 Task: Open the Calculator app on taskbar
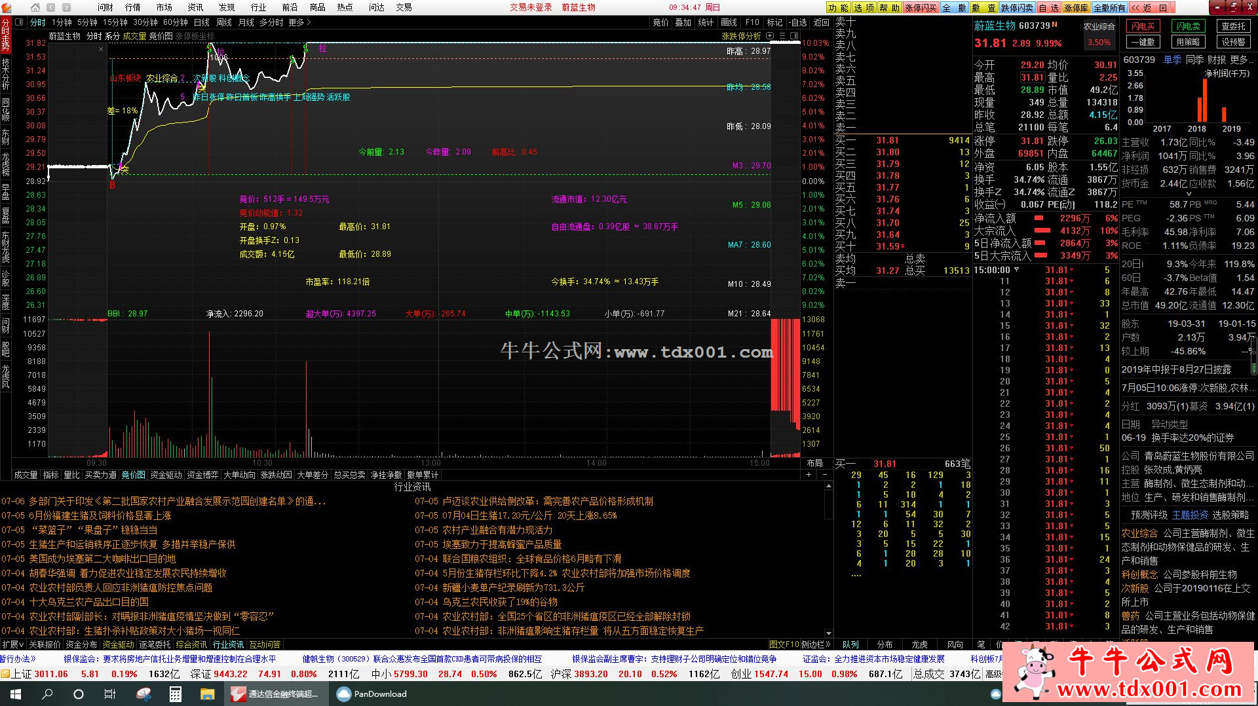tap(175, 694)
